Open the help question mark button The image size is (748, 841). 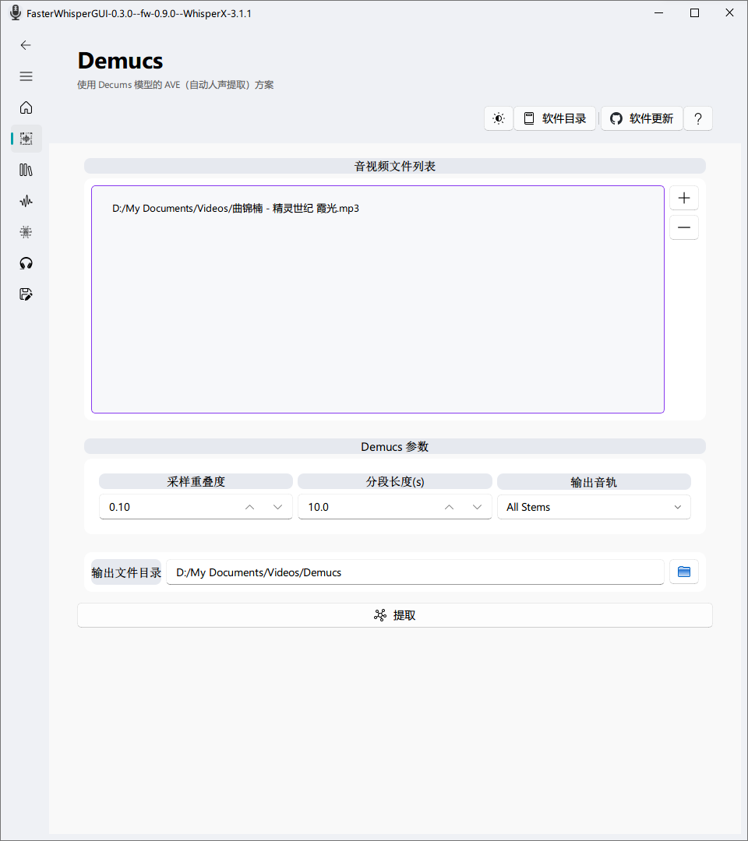tap(698, 118)
